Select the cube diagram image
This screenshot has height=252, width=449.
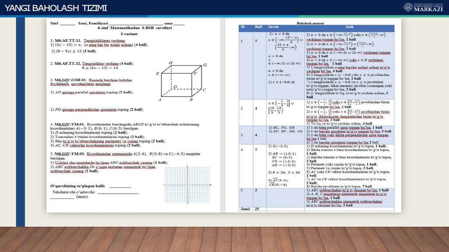coord(181,81)
